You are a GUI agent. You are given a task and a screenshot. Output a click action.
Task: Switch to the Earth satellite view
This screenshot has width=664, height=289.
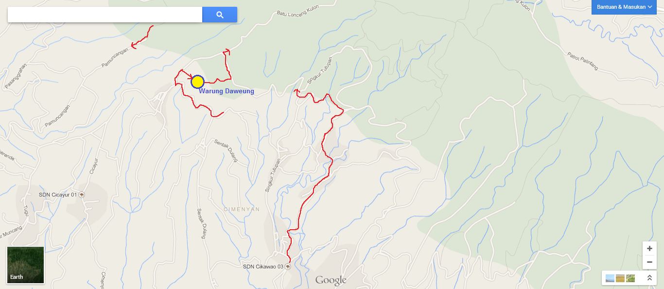26,265
